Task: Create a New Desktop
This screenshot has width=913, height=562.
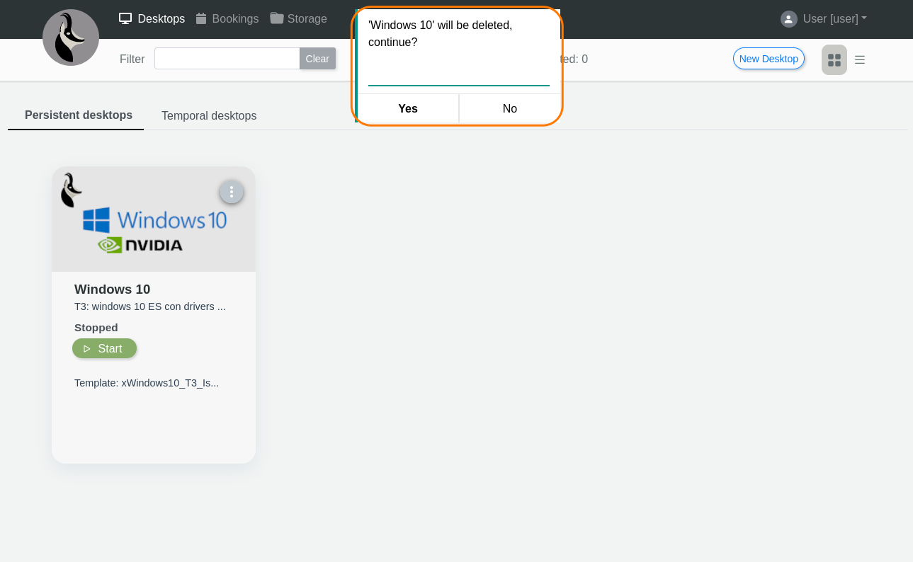Action: [x=769, y=59]
